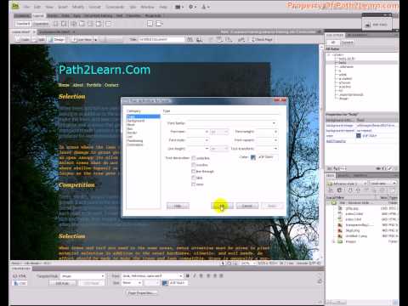The image size is (408, 306).
Task: Click the color swatch in CSS Styles properties
Action: [x=359, y=136]
